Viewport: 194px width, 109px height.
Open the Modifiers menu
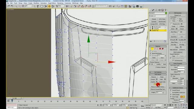(x=36, y=3)
